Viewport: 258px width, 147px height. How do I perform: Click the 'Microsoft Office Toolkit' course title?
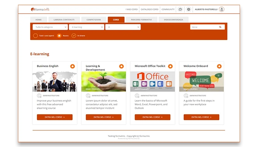[150, 66]
